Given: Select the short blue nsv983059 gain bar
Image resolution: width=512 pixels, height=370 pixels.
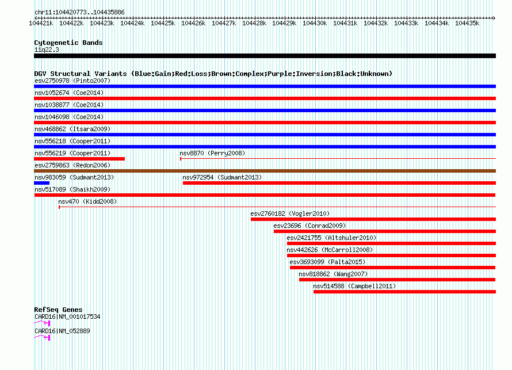Looking at the screenshot, I should pos(42,183).
